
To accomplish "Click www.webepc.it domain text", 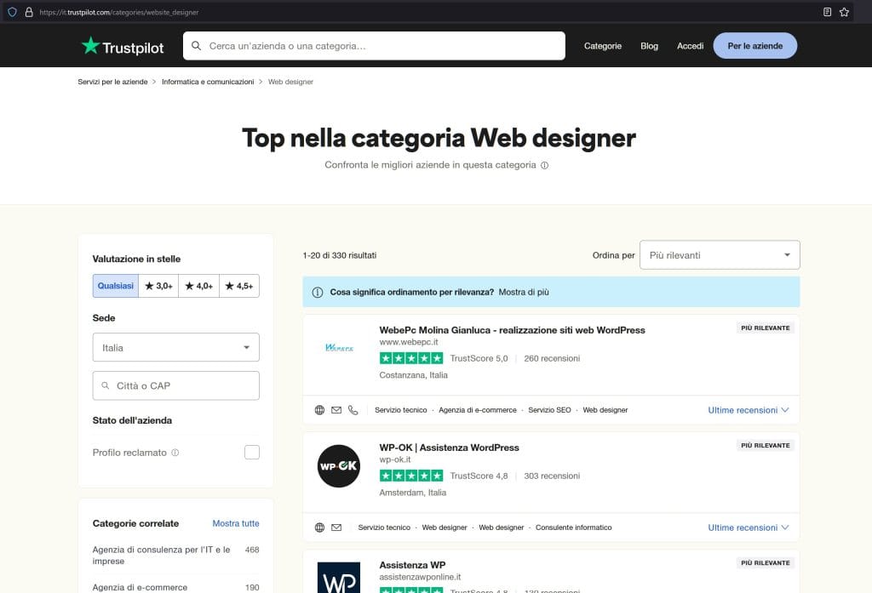I will pyautogui.click(x=409, y=342).
